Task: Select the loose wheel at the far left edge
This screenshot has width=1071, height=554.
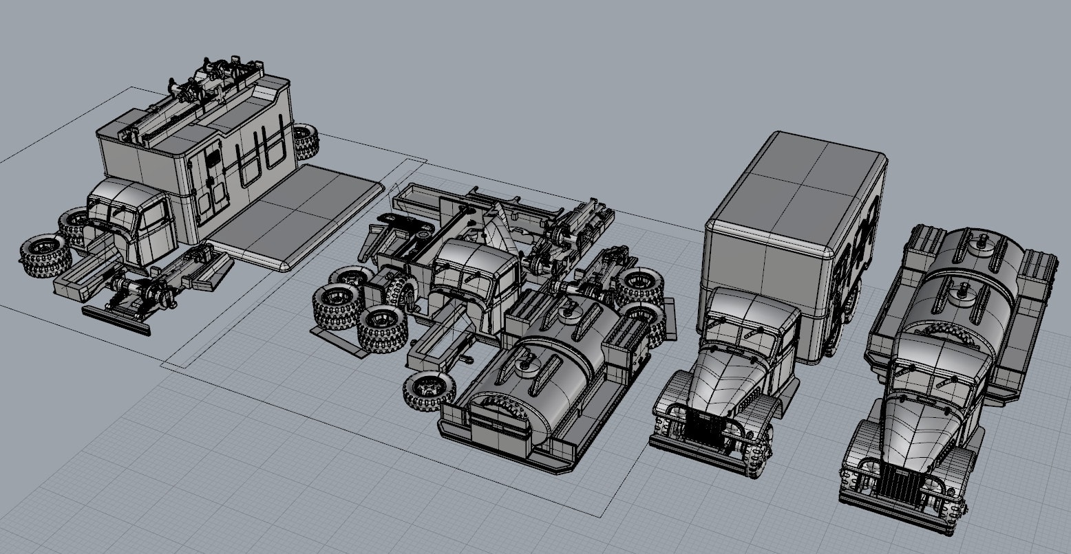Action: click(x=45, y=256)
